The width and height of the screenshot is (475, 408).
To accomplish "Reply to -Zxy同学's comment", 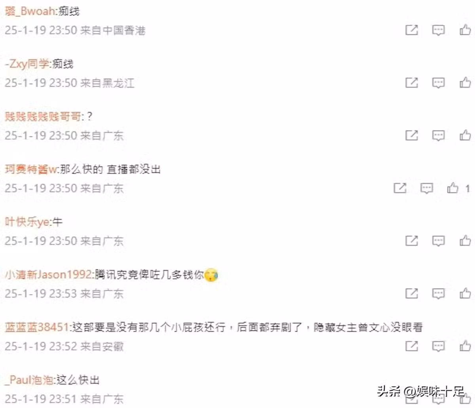I will point(438,83).
